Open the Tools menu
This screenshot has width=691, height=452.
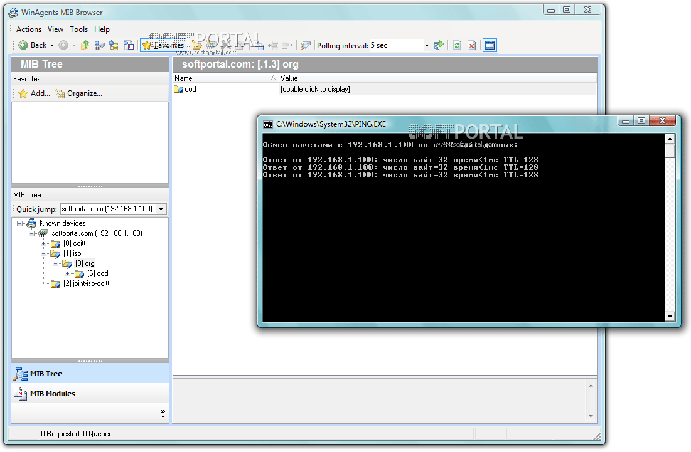pos(79,29)
